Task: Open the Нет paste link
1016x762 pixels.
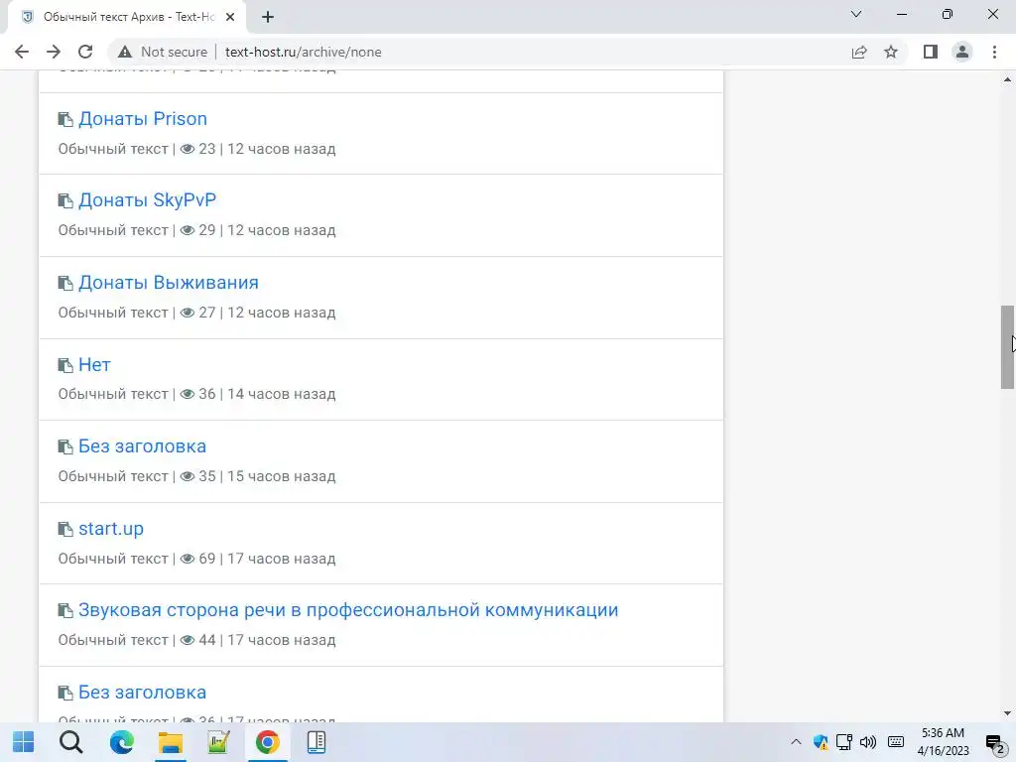Action: (x=94, y=365)
